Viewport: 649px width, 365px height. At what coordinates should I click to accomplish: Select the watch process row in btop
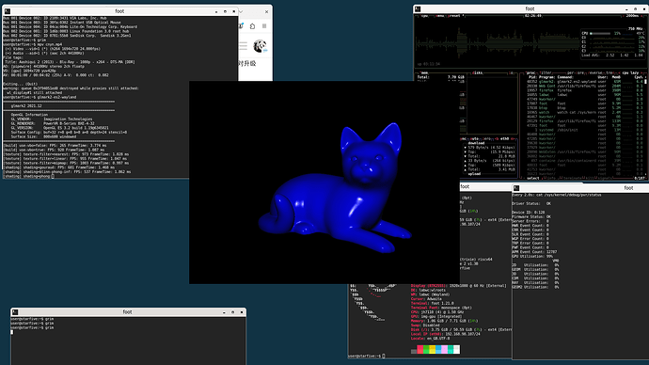pyautogui.click(x=584, y=112)
